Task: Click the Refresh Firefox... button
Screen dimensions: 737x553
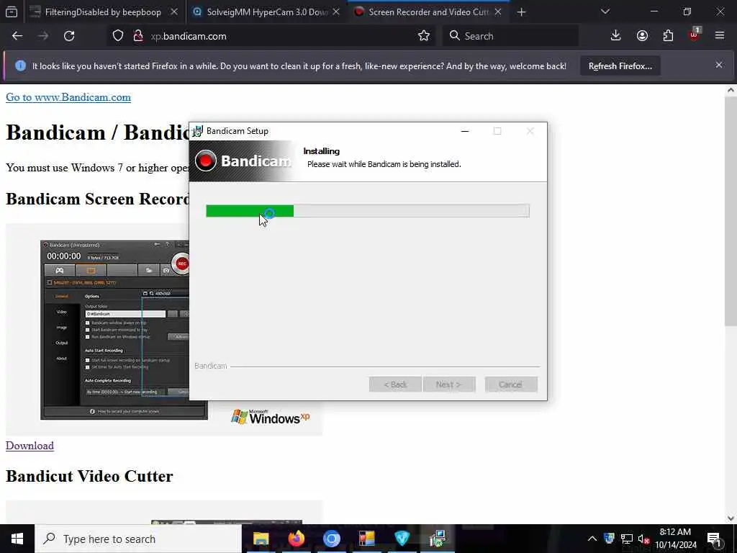Action: pyautogui.click(x=620, y=66)
